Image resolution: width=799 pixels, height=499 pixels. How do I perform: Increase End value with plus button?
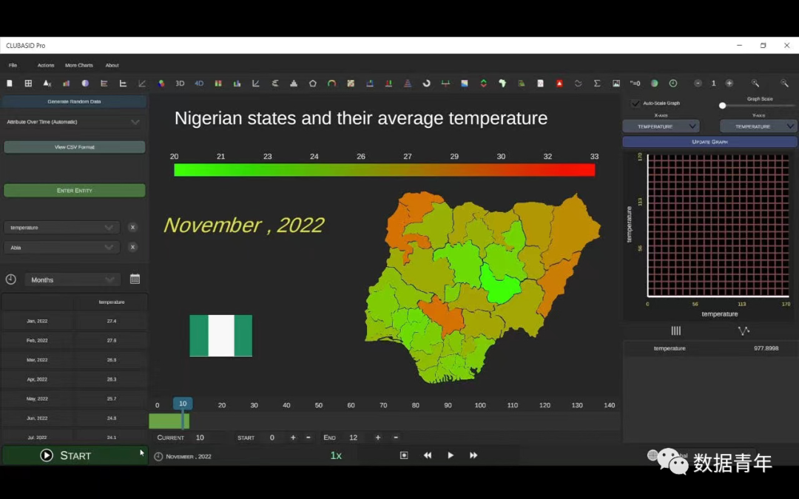coord(377,438)
